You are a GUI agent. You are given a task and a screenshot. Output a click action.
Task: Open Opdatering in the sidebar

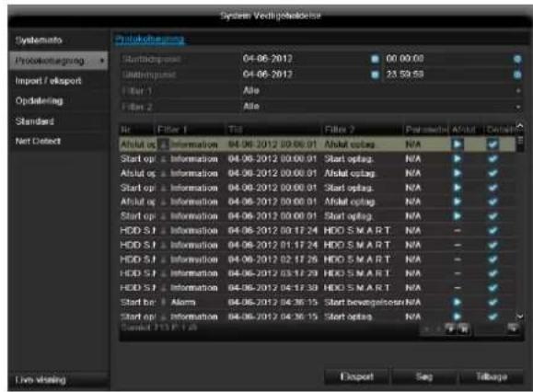tap(58, 101)
